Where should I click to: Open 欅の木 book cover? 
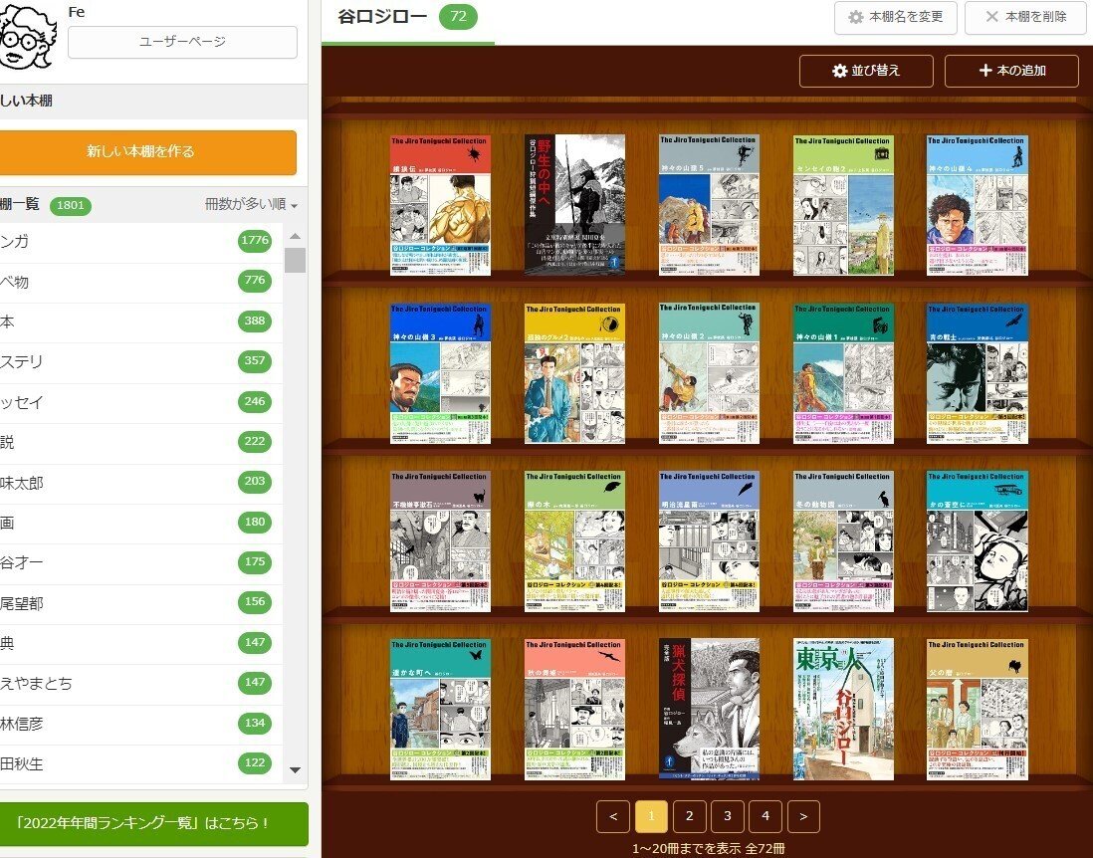pyautogui.click(x=574, y=541)
